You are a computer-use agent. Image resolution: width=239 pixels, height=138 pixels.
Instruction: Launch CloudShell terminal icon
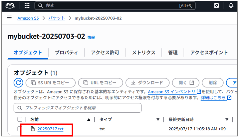coord(216,6)
